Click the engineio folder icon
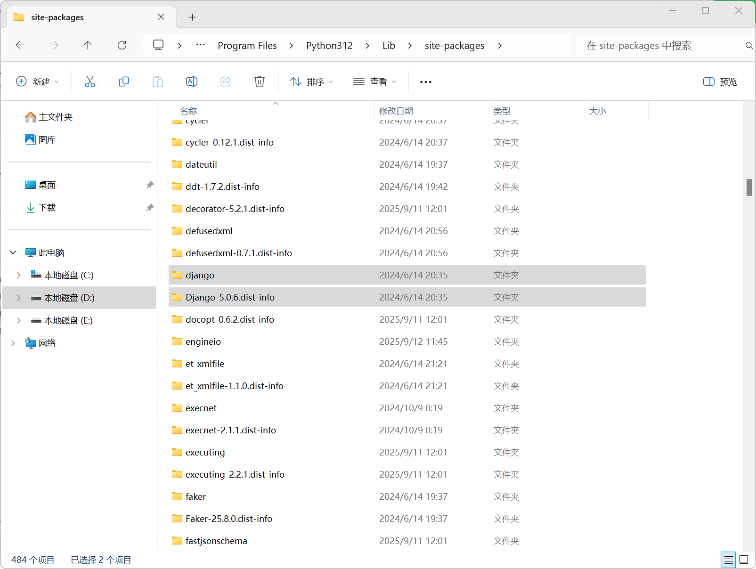Image resolution: width=756 pixels, height=569 pixels. click(177, 341)
